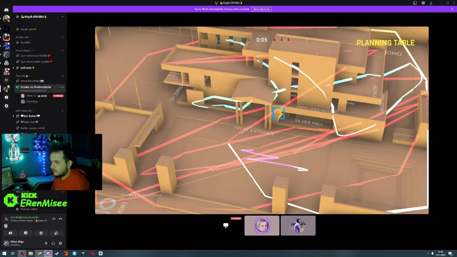Click the green download update icon
Image resolution: width=457 pixels, height=257 pixels.
[x=431, y=3]
